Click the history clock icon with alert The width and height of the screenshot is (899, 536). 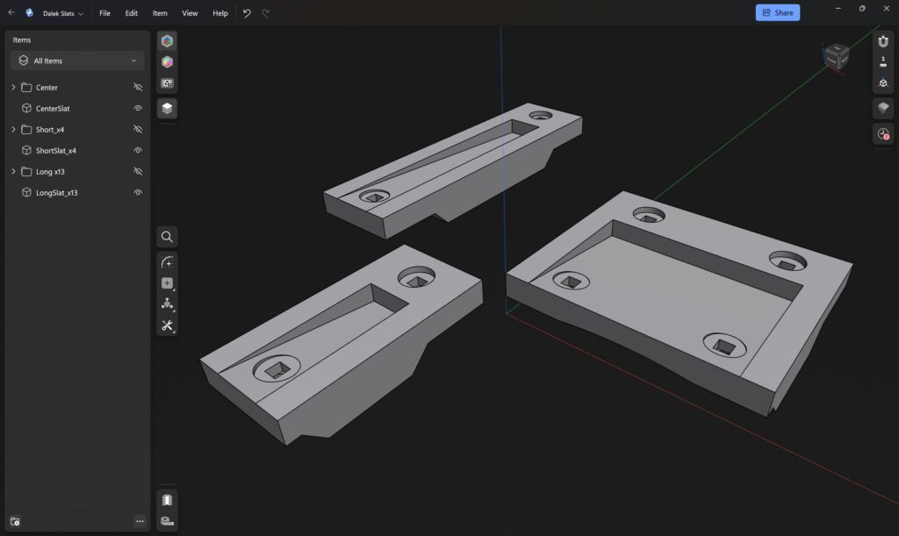click(883, 134)
